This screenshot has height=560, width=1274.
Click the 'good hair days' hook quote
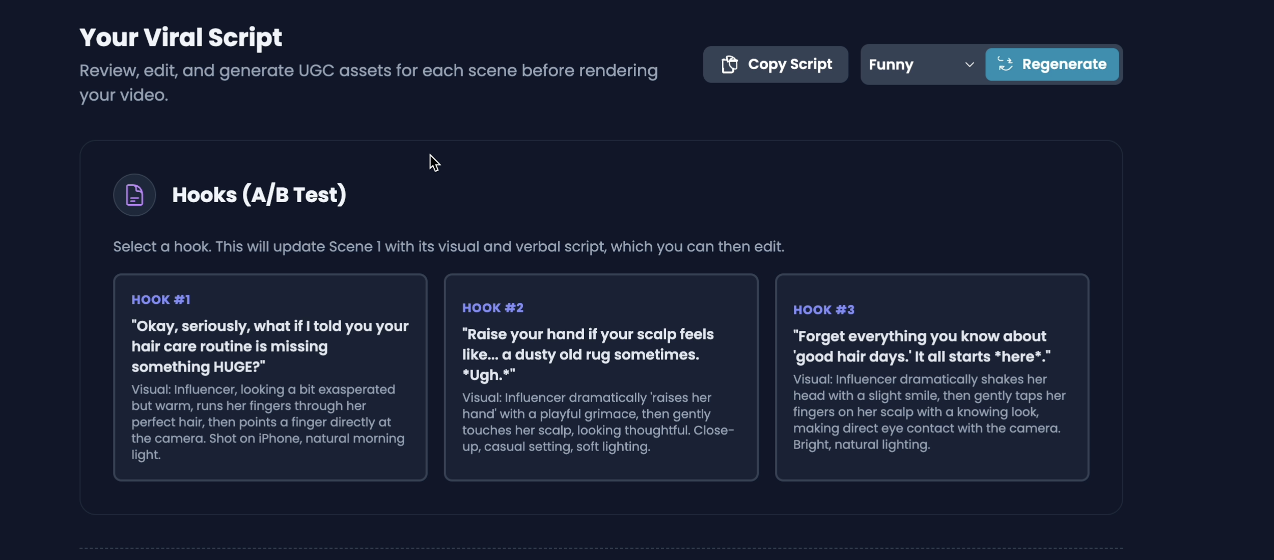click(x=921, y=346)
